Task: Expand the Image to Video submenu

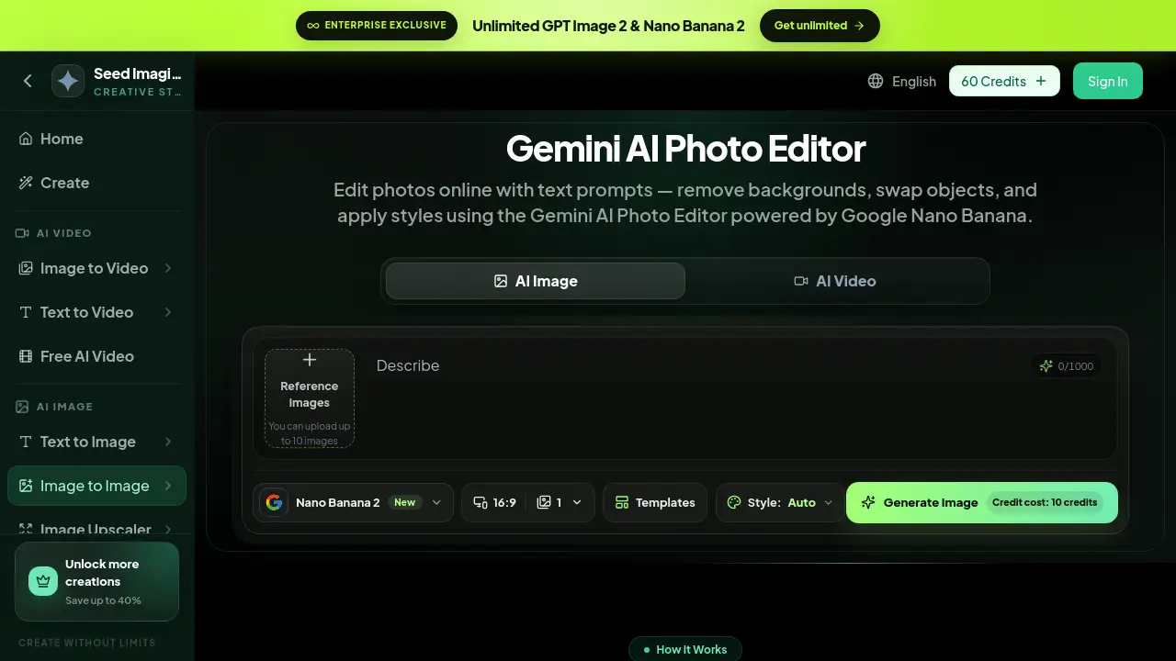Action: point(168,268)
